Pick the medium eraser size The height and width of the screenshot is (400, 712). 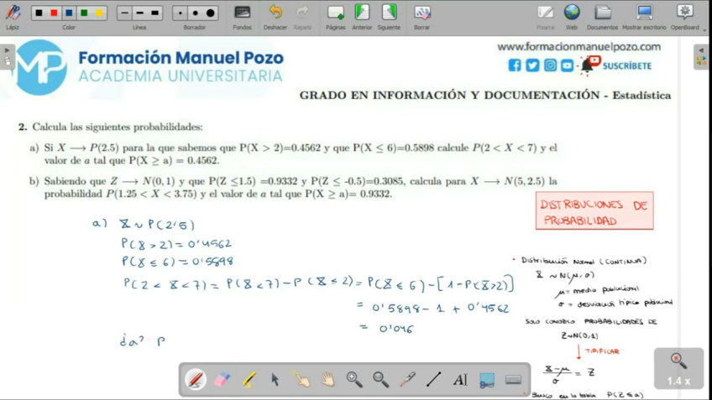pos(196,13)
